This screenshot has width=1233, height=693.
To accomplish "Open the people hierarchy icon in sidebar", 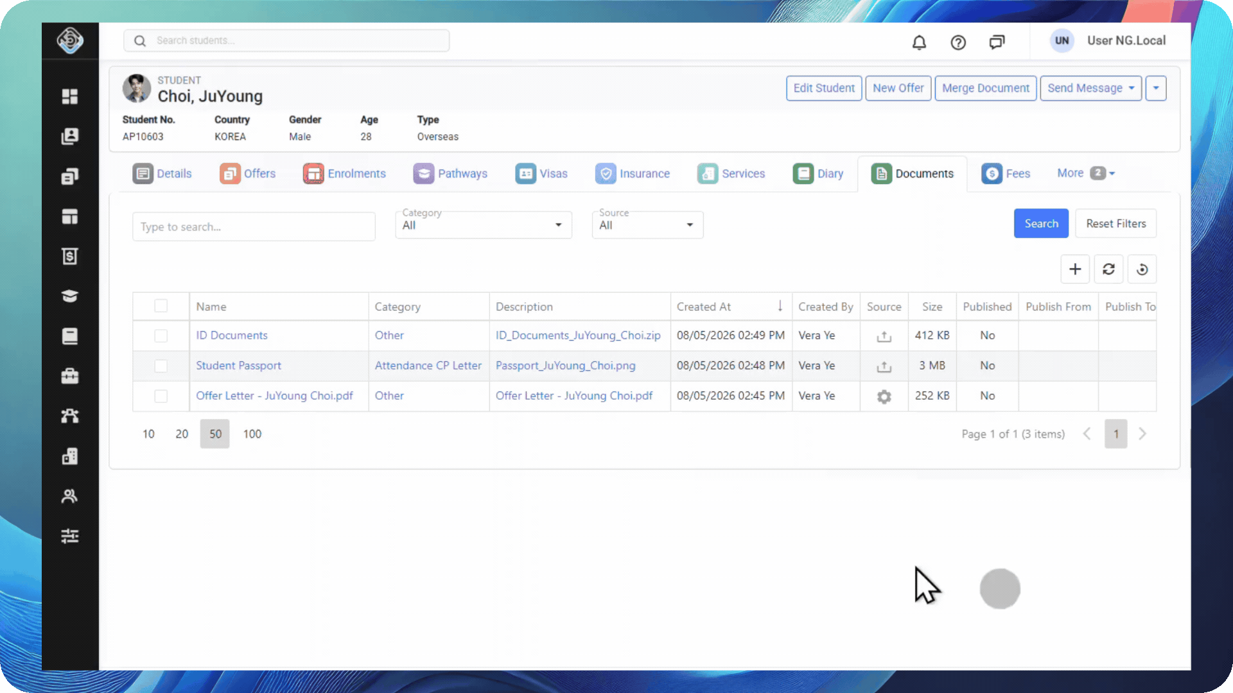I will tap(70, 416).
